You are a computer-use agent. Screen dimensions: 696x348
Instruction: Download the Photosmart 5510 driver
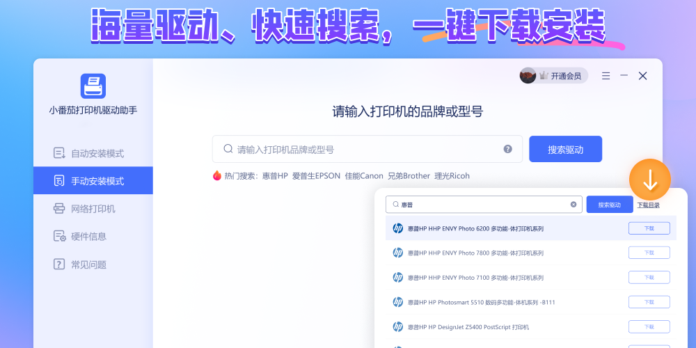tap(649, 302)
